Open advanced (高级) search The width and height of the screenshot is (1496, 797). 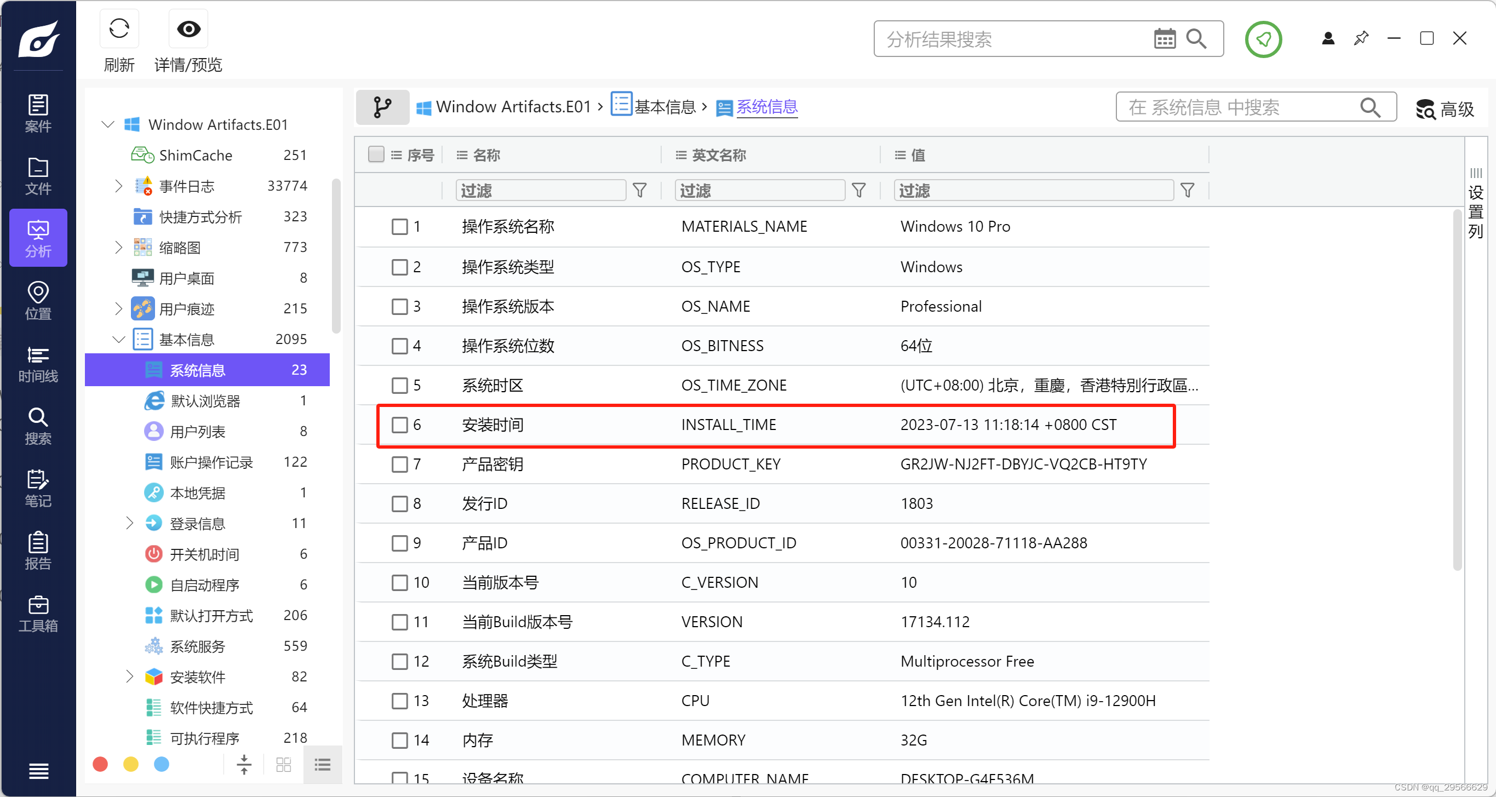1446,108
